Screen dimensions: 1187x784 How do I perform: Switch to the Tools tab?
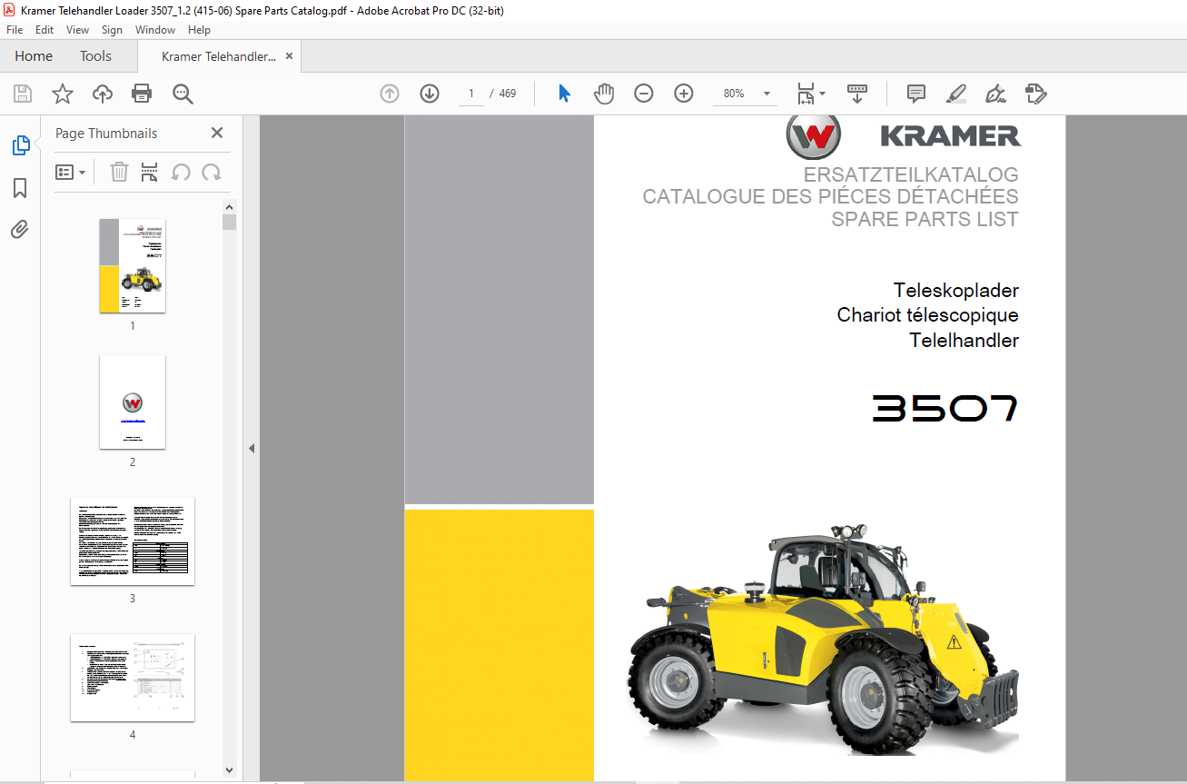point(95,56)
